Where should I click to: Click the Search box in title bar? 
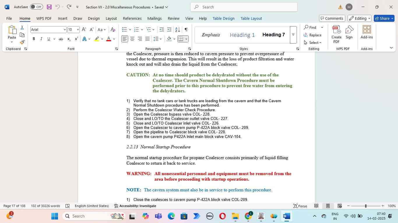244,7
